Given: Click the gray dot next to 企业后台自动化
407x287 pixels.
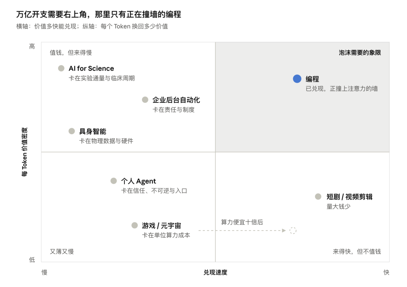Looking at the screenshot, I should tap(145, 100).
